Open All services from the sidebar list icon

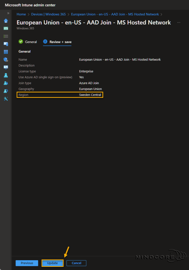(x=6, y=36)
